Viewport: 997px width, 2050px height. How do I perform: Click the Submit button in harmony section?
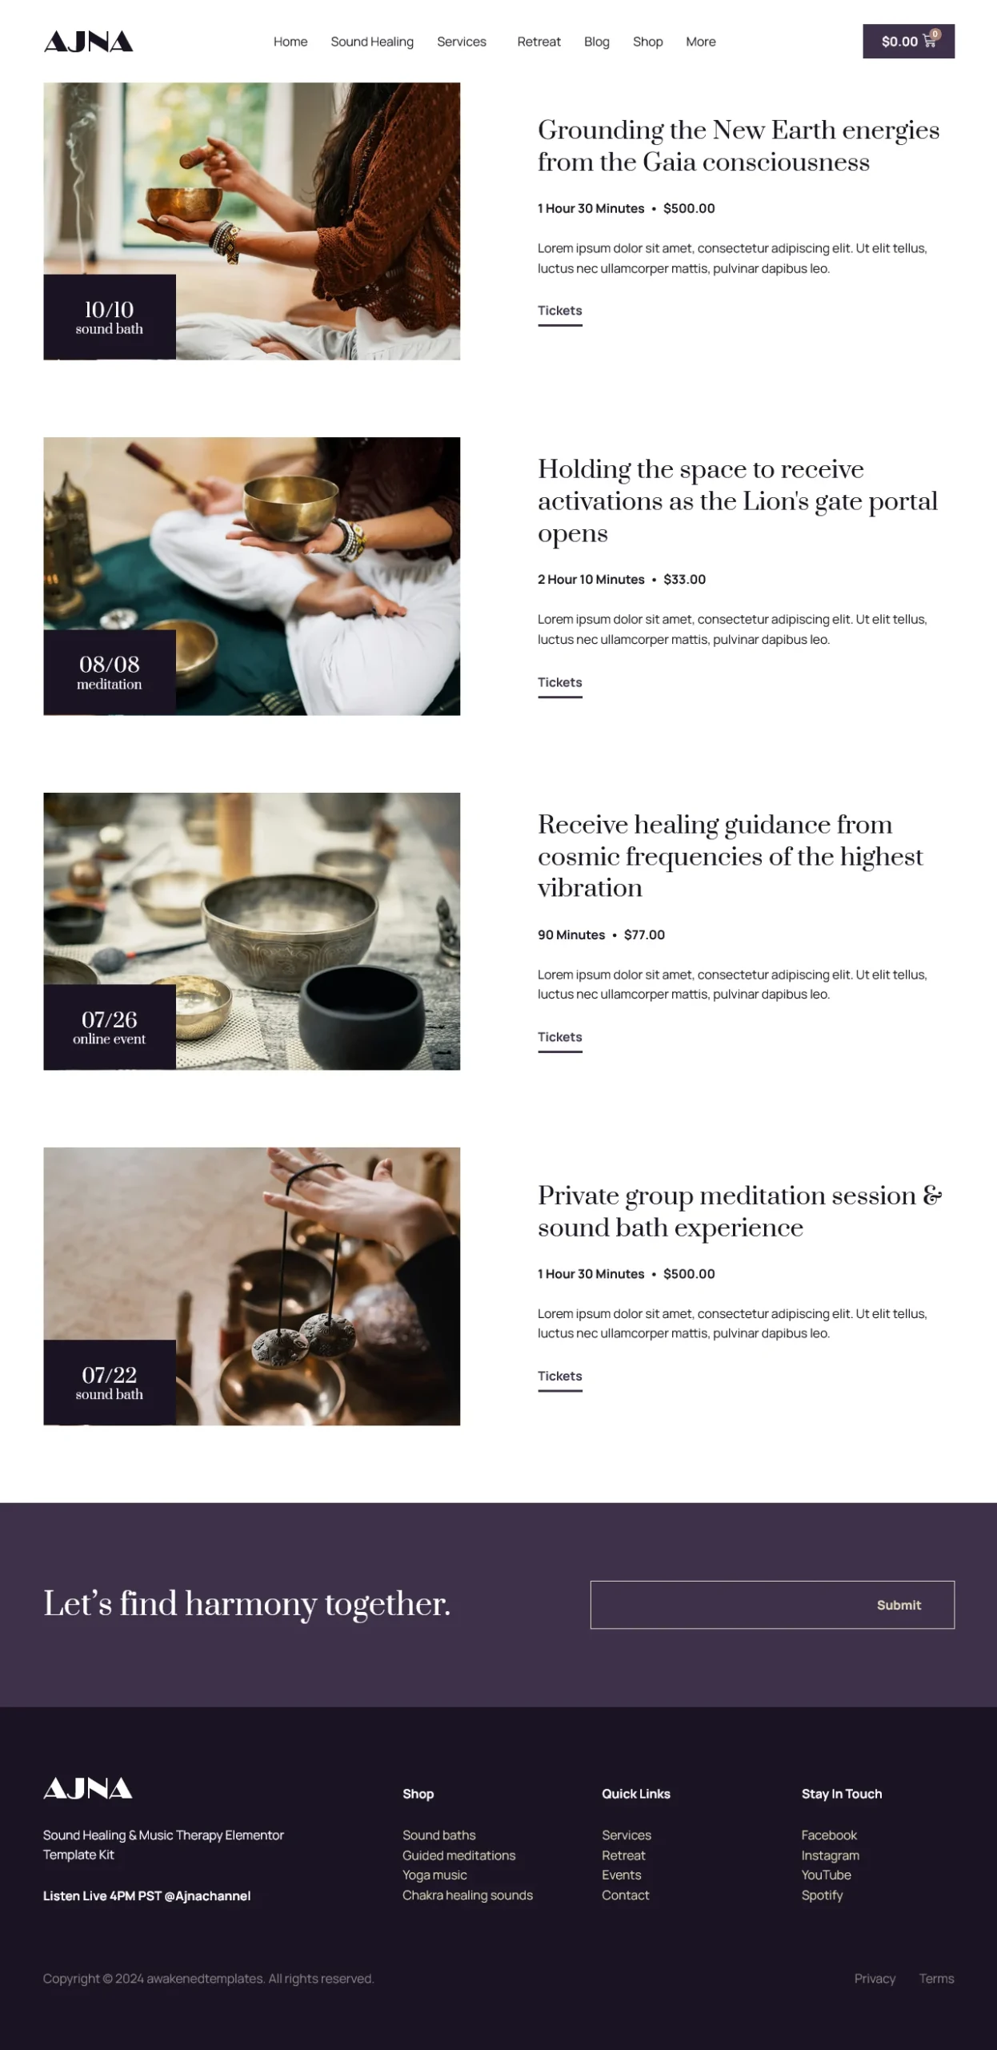click(x=899, y=1605)
